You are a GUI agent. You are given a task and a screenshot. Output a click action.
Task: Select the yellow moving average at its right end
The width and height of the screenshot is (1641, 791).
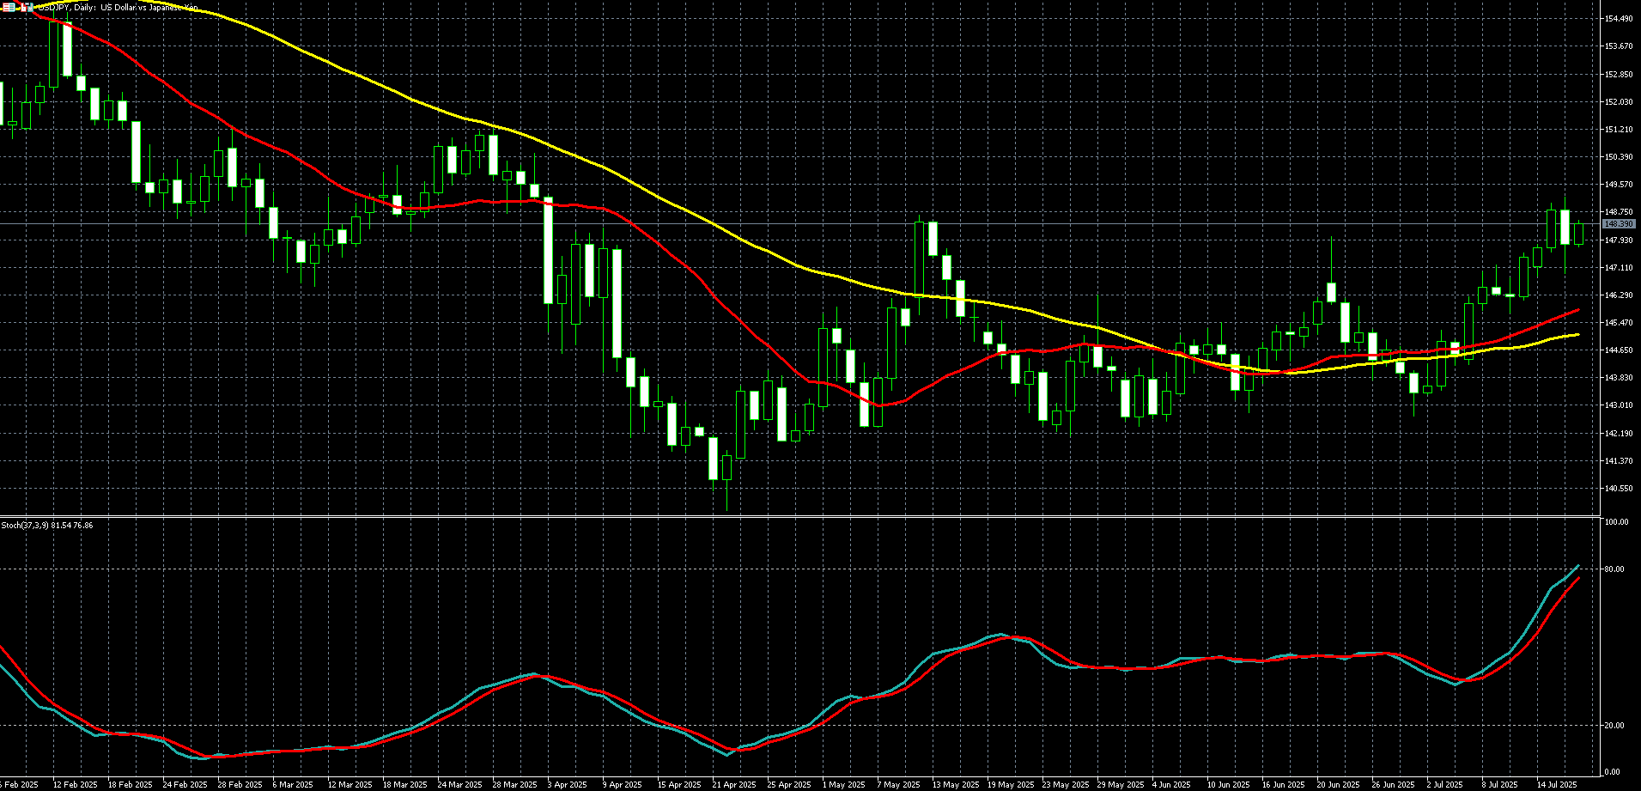point(1577,335)
